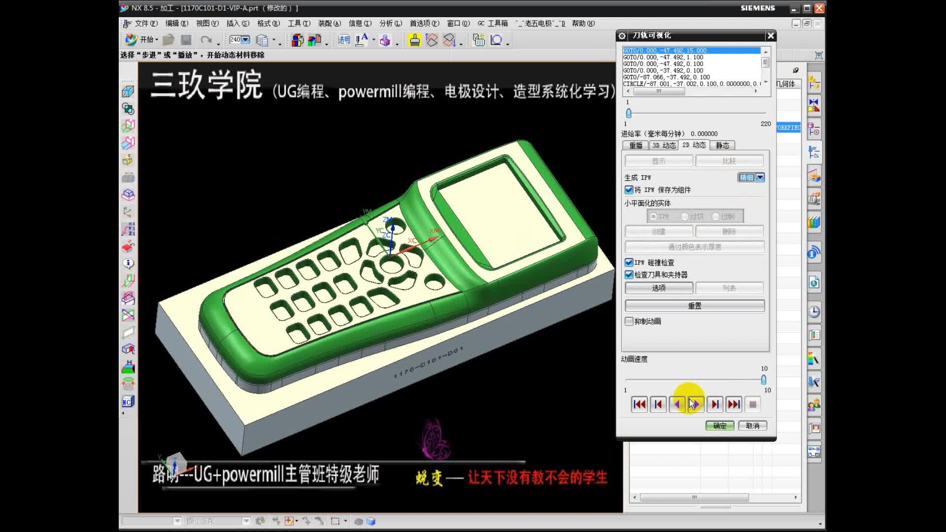Click the 透明 (transparency) toolbar icon
Screen dimensions: 946x532
pyautogui.click(x=343, y=39)
